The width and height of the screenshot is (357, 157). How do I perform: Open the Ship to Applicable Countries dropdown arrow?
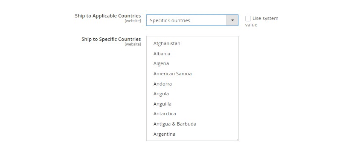pos(232,20)
